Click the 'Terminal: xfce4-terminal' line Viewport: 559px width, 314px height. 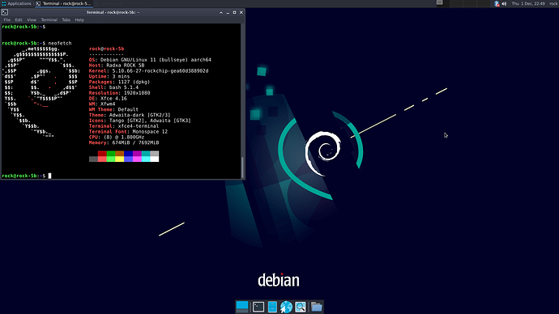click(x=124, y=126)
